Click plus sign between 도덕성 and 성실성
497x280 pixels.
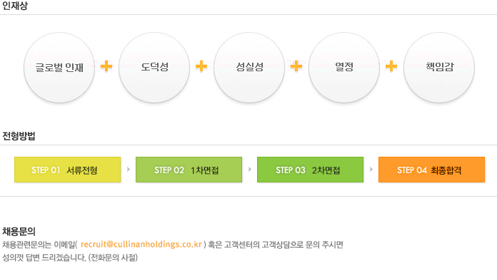(201, 66)
